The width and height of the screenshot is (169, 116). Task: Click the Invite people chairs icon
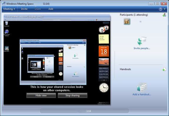click(142, 41)
